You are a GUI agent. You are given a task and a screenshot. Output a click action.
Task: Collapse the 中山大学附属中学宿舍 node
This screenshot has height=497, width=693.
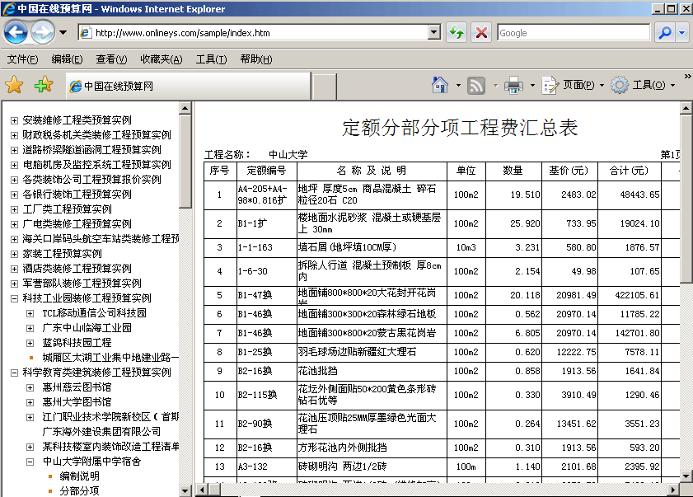(x=30, y=462)
